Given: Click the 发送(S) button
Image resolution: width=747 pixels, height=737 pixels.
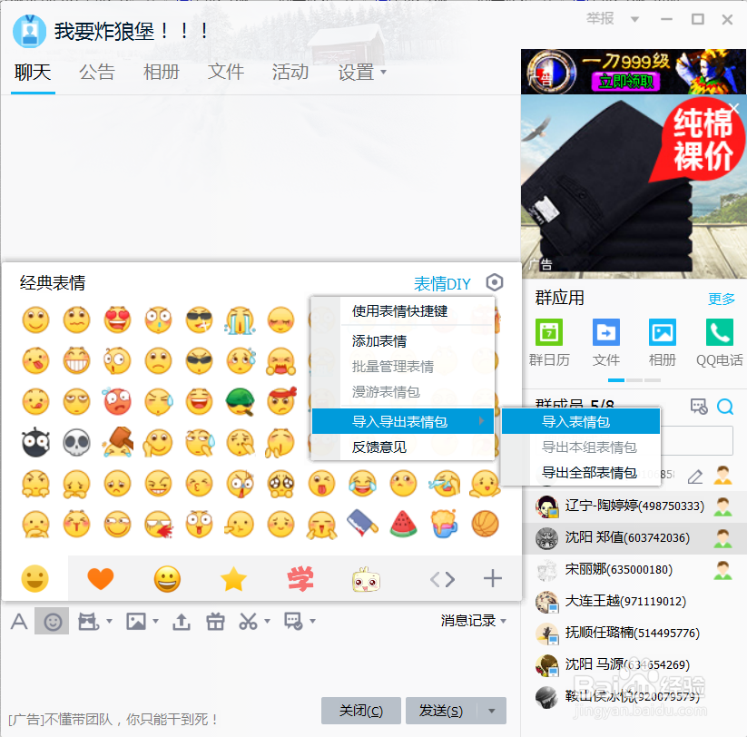Looking at the screenshot, I should (x=441, y=711).
